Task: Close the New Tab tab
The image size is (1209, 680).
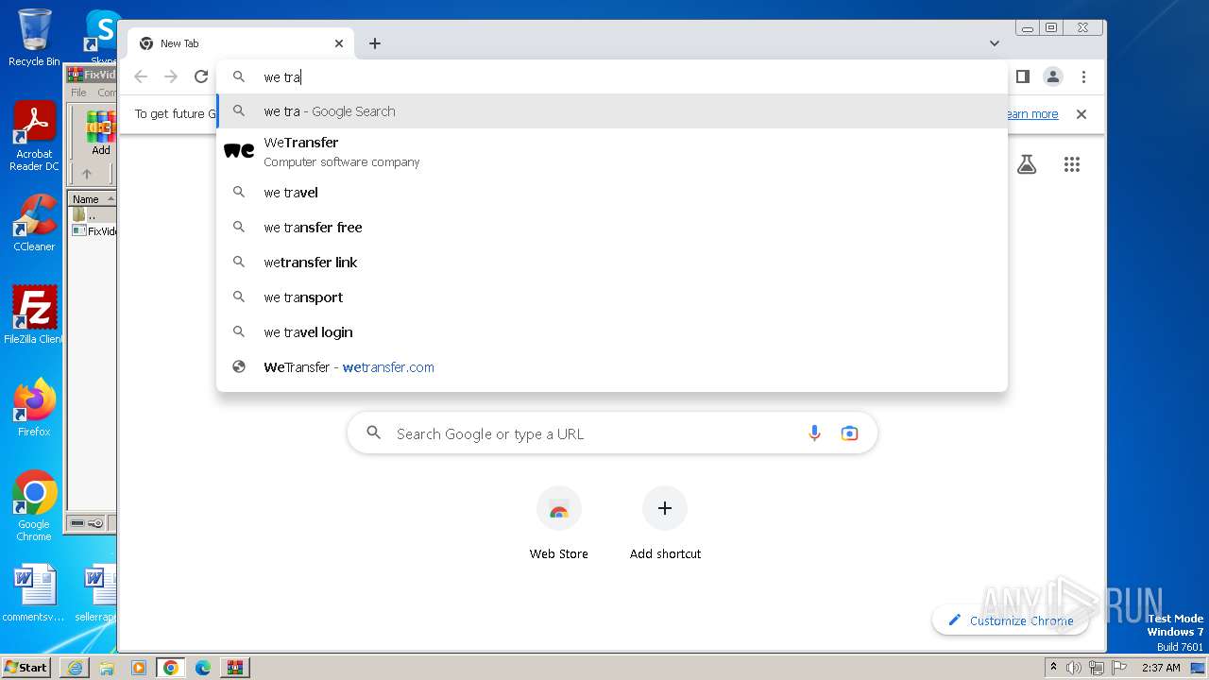Action: click(x=339, y=43)
